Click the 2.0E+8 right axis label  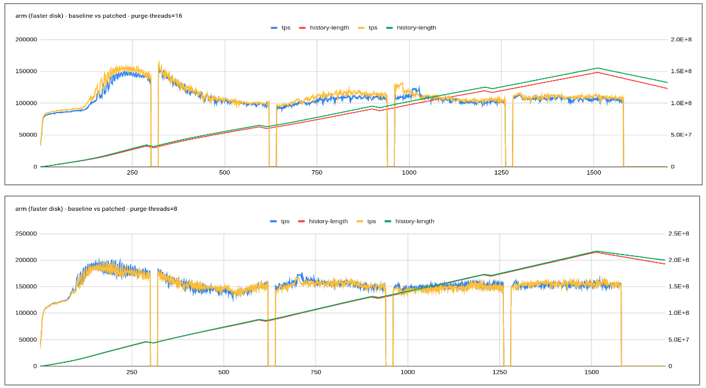coord(681,39)
